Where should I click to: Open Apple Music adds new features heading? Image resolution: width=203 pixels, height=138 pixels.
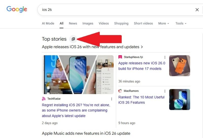pyautogui.click(x=86, y=133)
